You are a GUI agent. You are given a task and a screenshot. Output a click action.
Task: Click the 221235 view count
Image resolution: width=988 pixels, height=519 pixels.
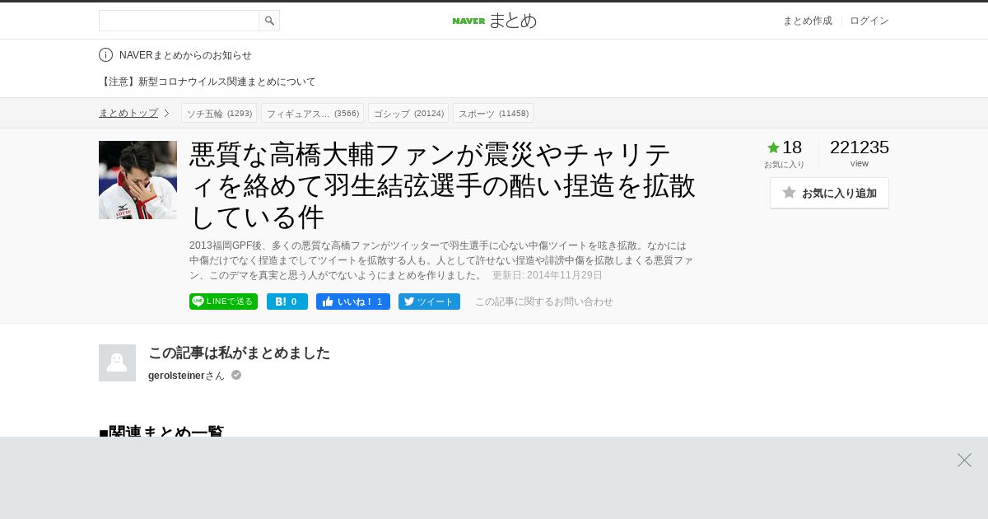[x=860, y=147]
